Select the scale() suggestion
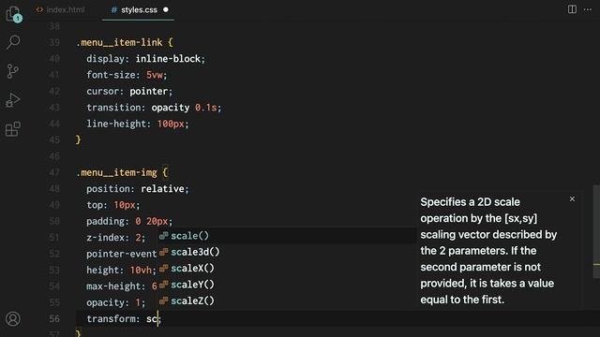The height and width of the screenshot is (337, 600). coord(287,236)
